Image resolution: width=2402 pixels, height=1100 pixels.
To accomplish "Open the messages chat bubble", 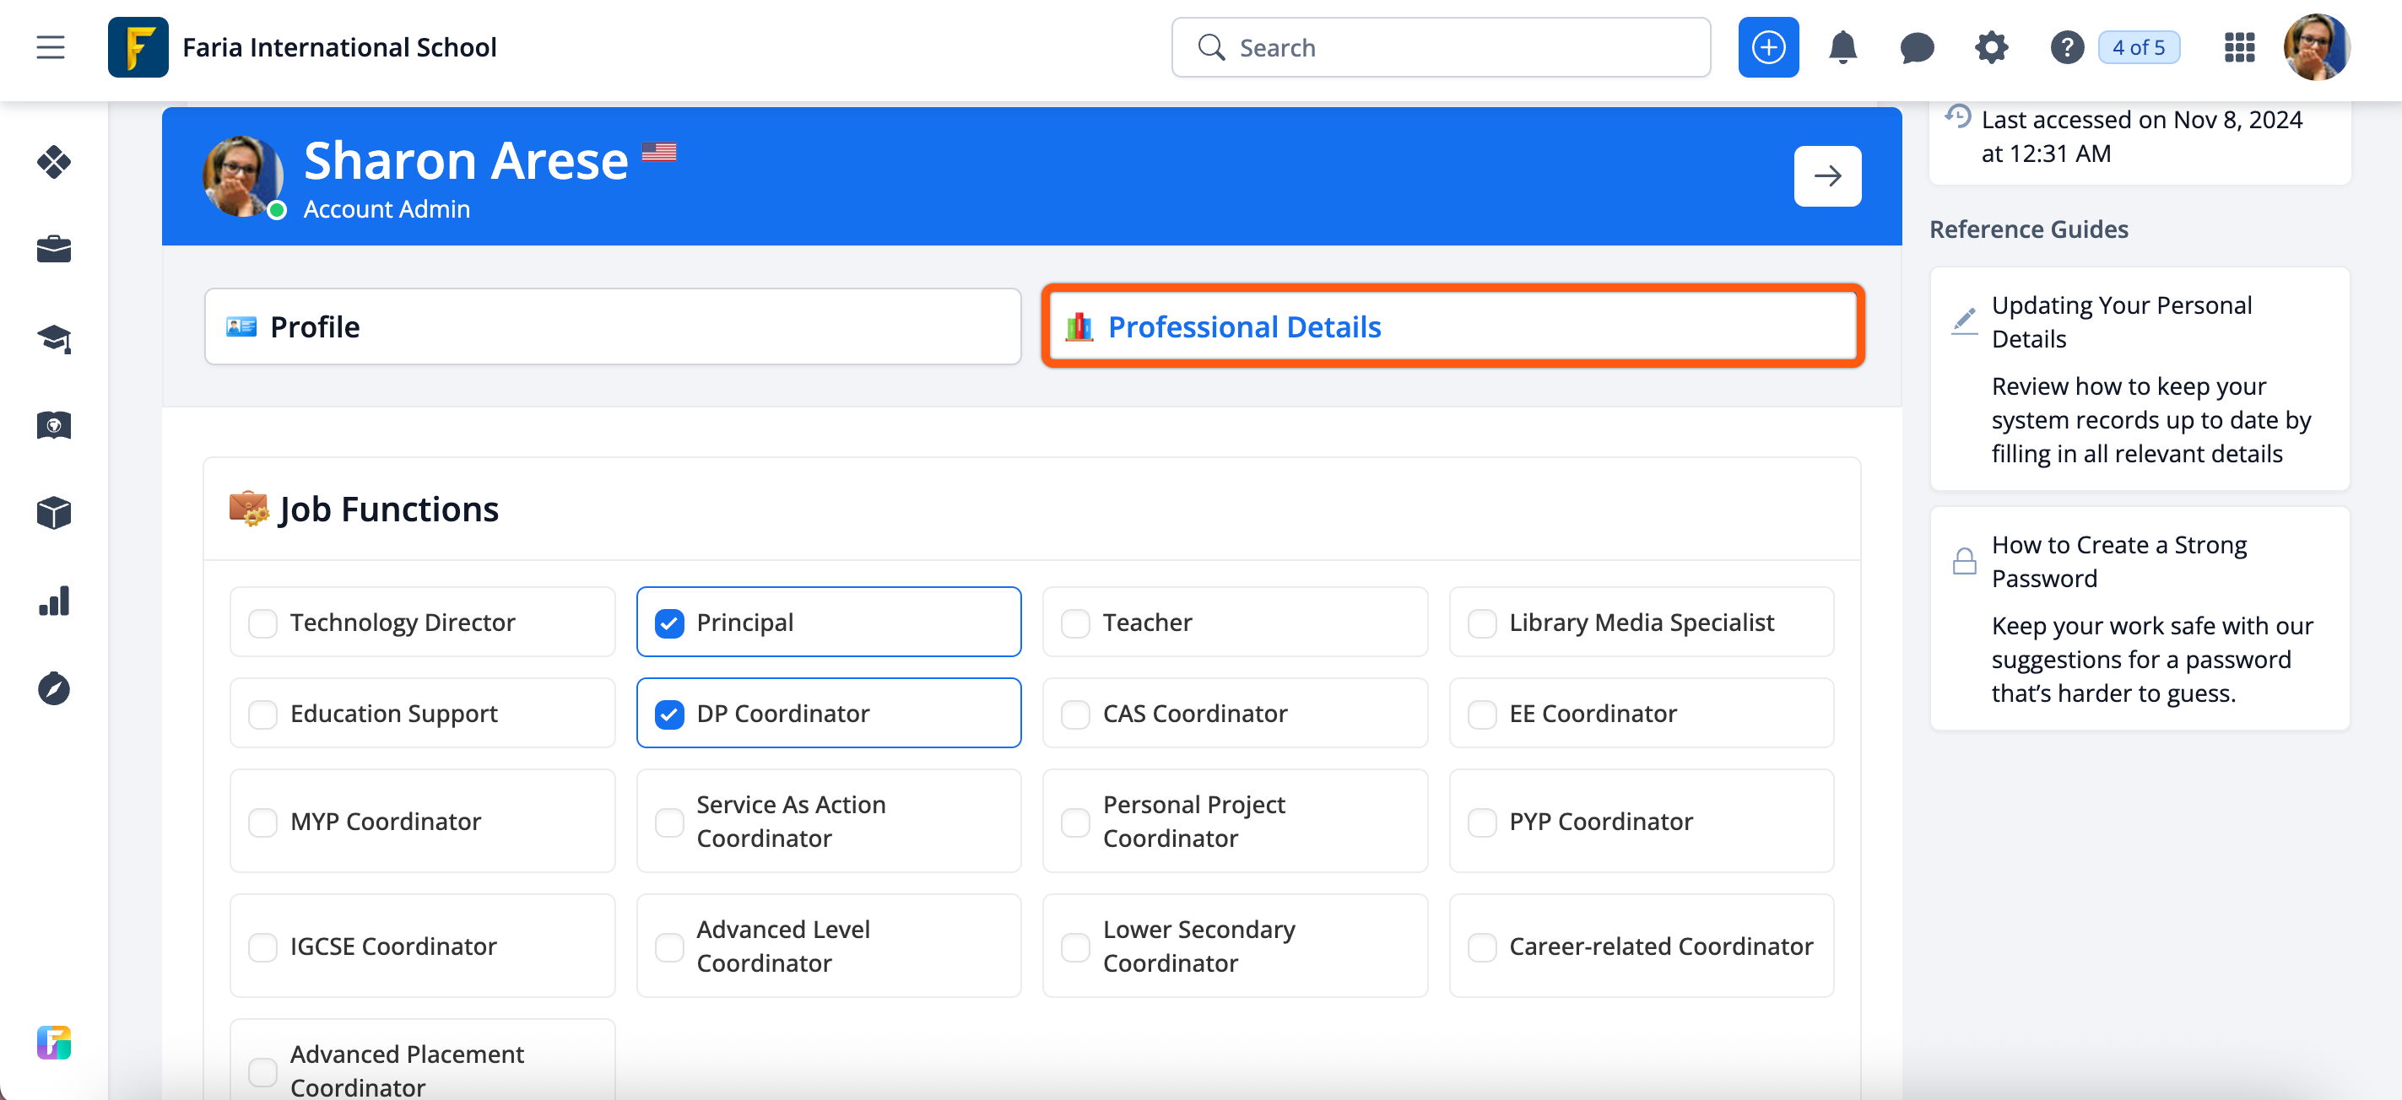I will 1916,47.
